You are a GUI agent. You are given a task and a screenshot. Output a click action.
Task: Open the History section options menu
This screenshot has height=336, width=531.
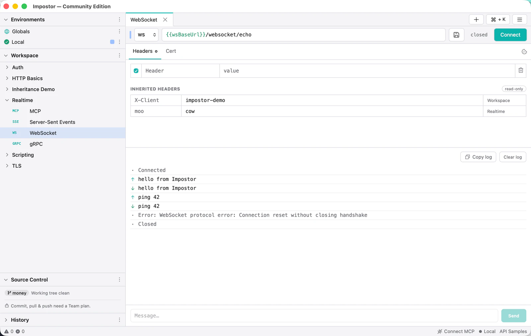119,320
